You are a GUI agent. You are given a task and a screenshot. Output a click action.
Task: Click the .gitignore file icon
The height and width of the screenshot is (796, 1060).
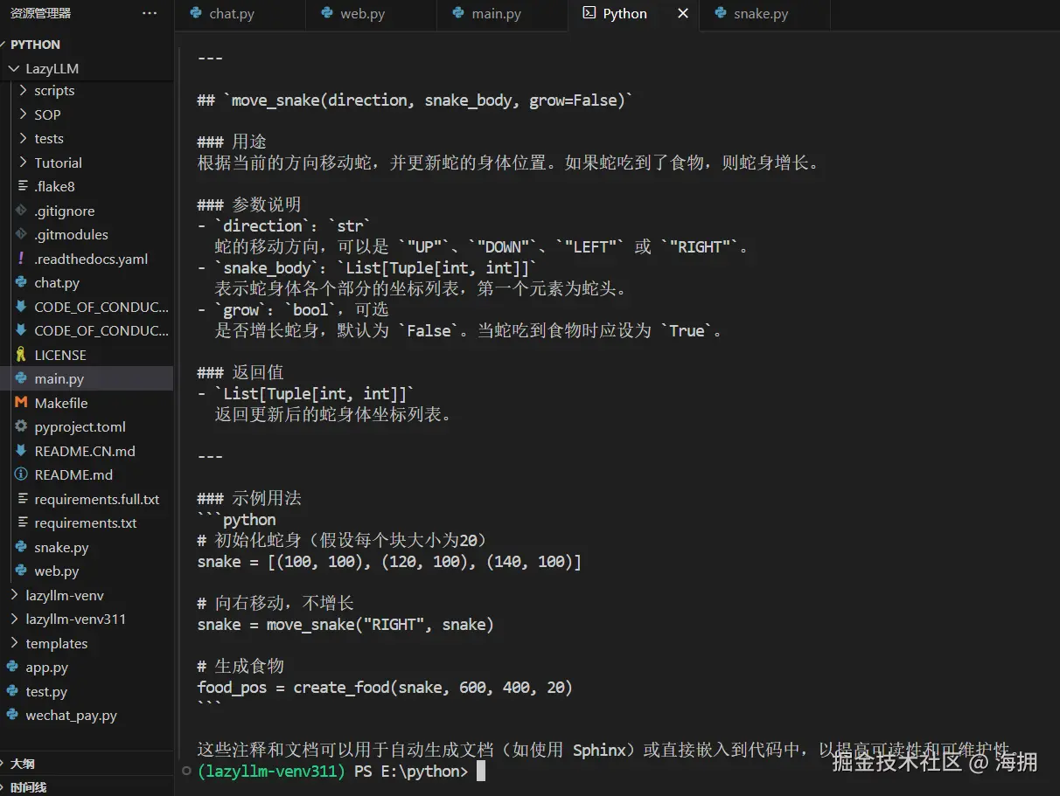pyautogui.click(x=22, y=211)
